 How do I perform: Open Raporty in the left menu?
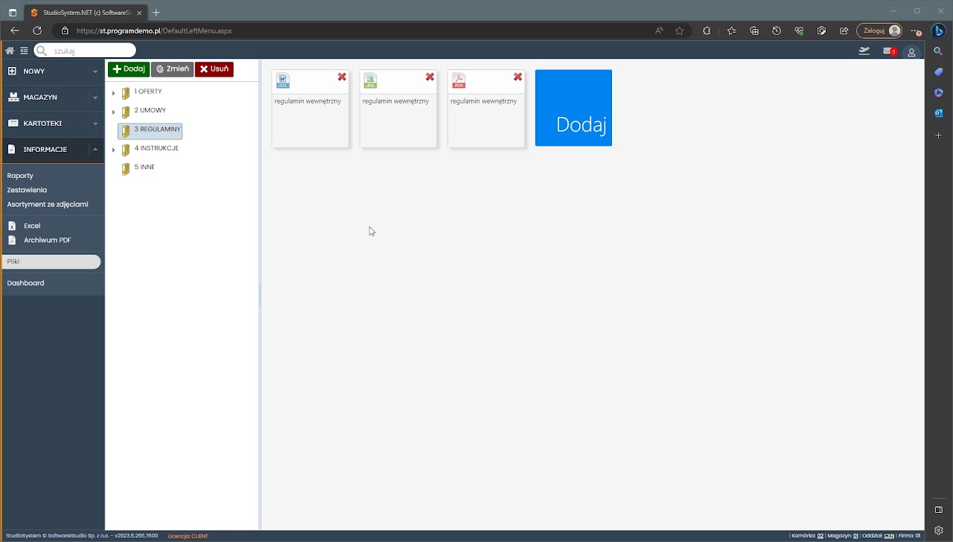(20, 176)
